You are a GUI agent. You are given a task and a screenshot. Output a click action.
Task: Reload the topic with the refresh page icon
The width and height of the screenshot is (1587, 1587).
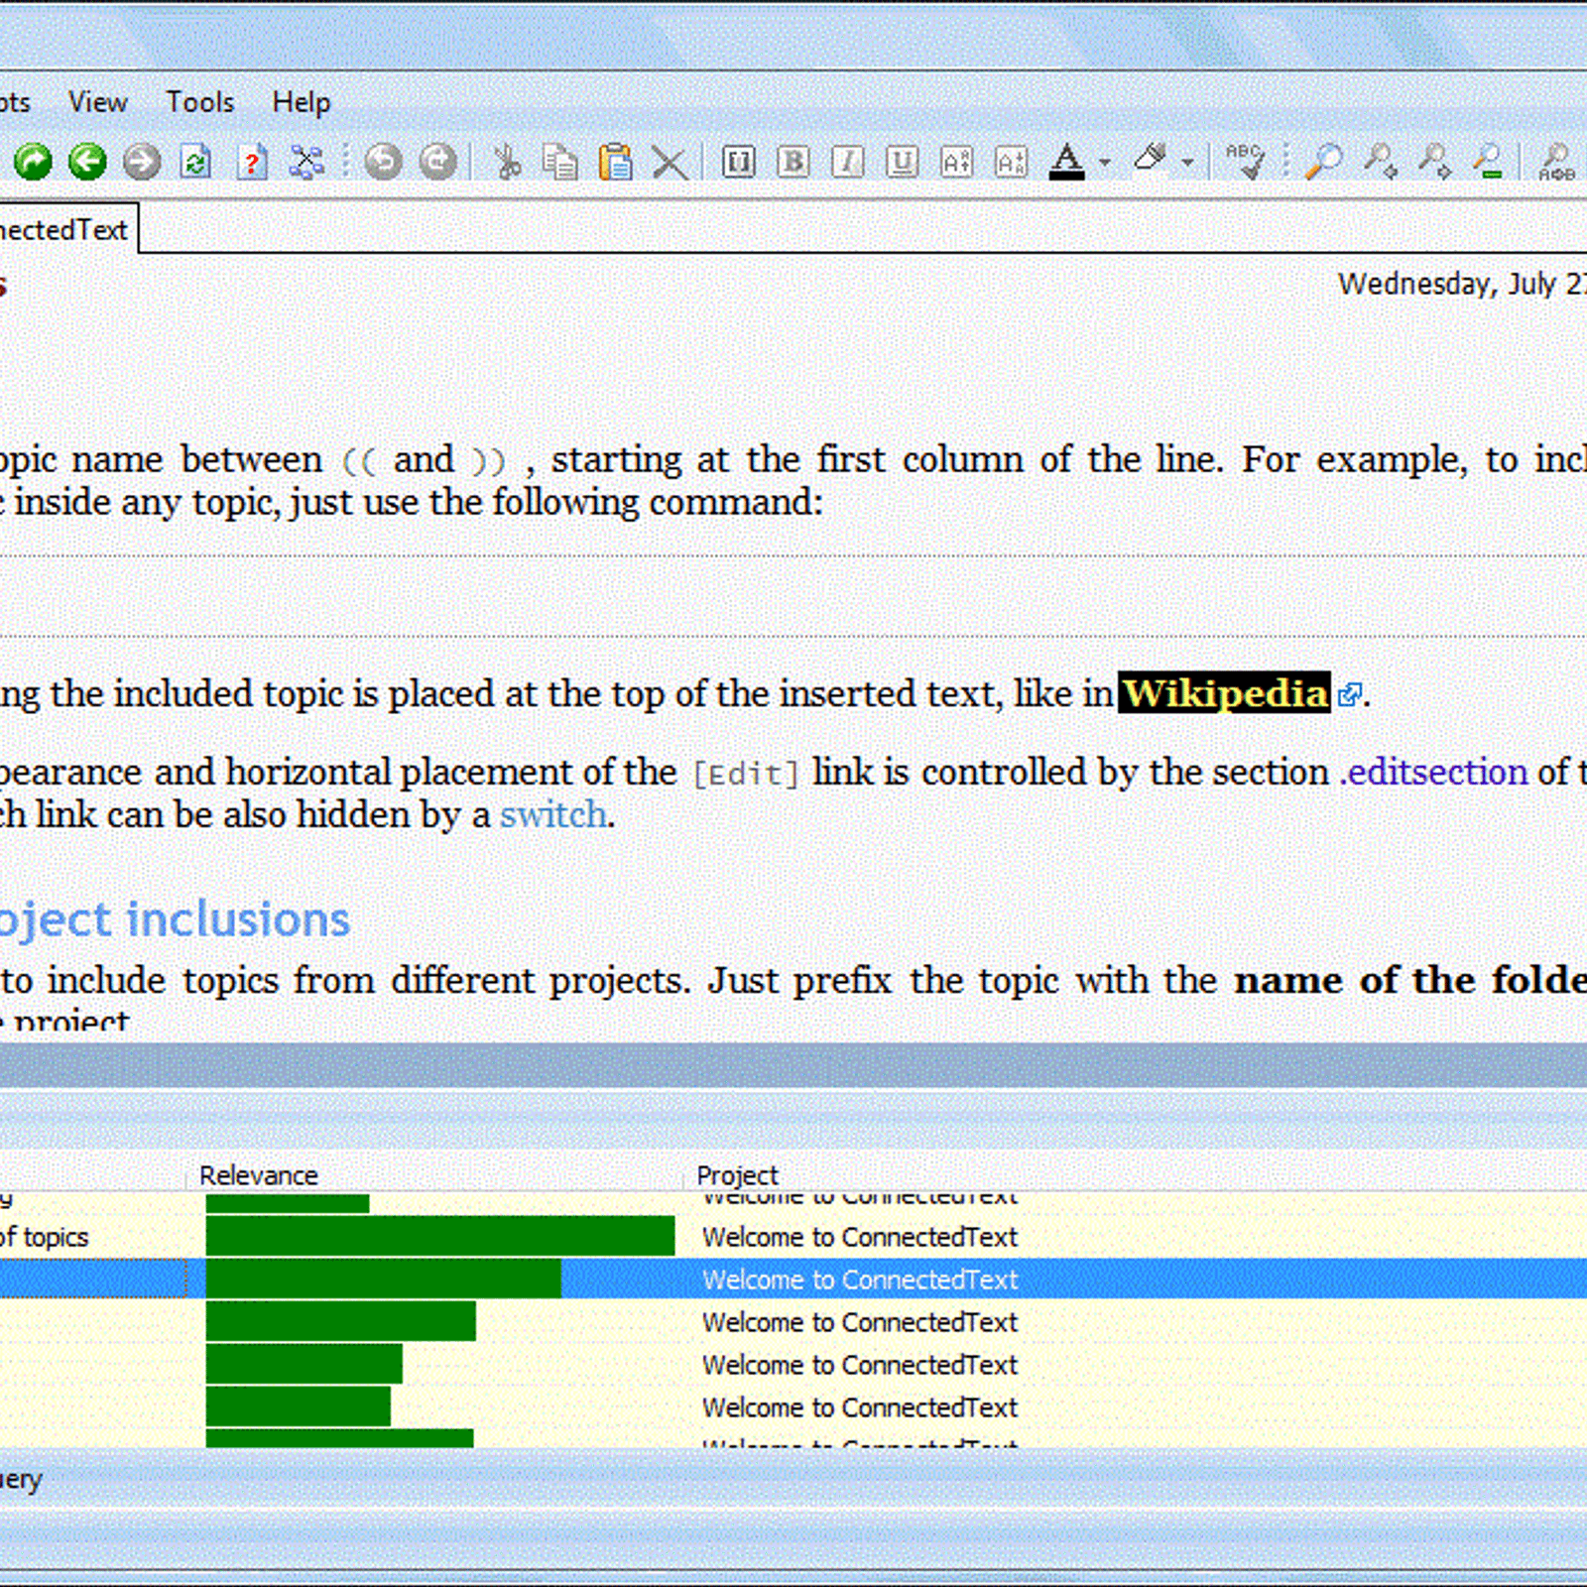(x=196, y=162)
